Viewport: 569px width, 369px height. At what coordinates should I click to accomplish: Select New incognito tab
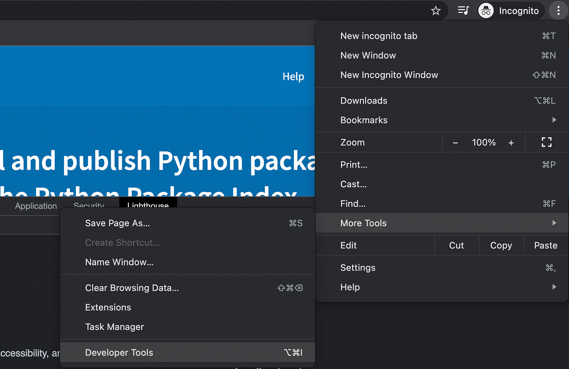pos(442,36)
